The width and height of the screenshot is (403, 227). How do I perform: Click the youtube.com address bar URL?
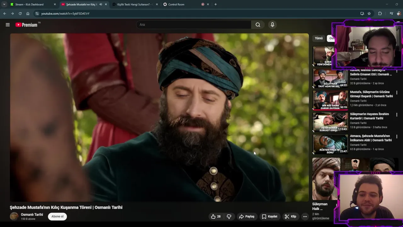pos(65,14)
